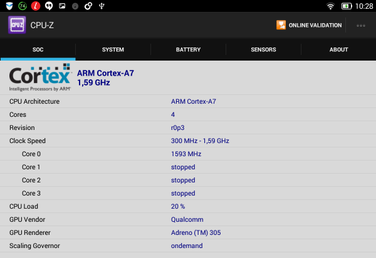This screenshot has height=258, width=376.
Task: Open the About tab
Action: [338, 49]
